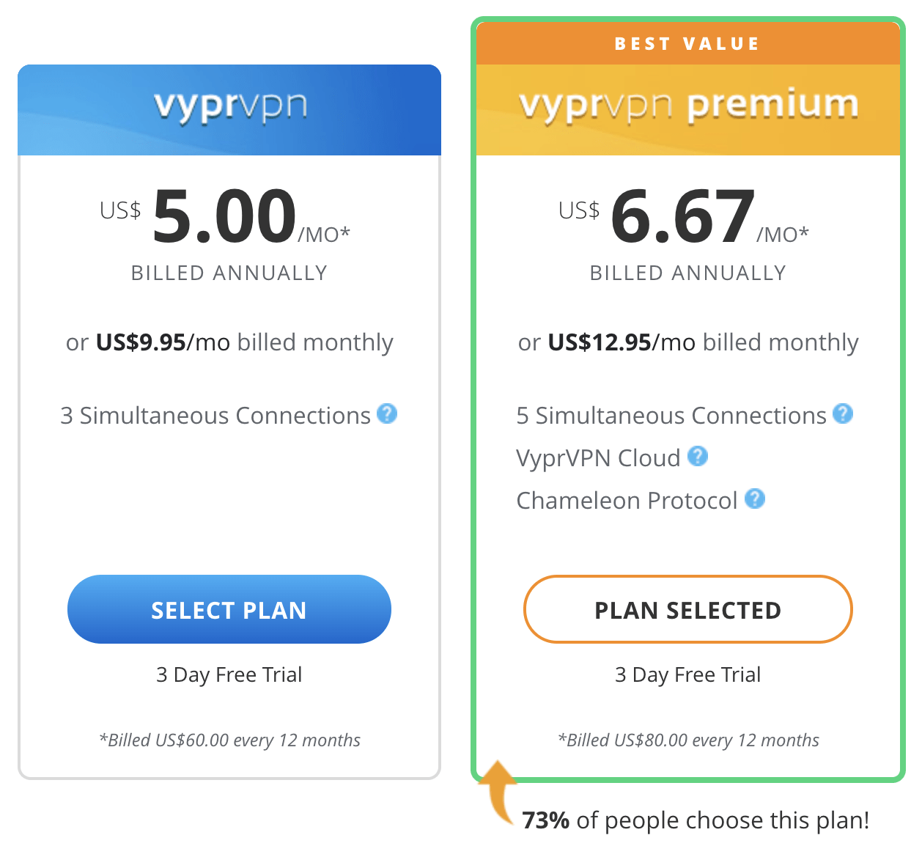Screen dimensions: 922x846
Task: Click the Chameleon Protocol feature label
Action: (627, 500)
